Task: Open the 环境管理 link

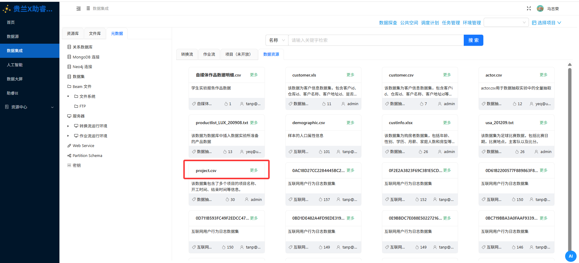Action: pos(472,23)
